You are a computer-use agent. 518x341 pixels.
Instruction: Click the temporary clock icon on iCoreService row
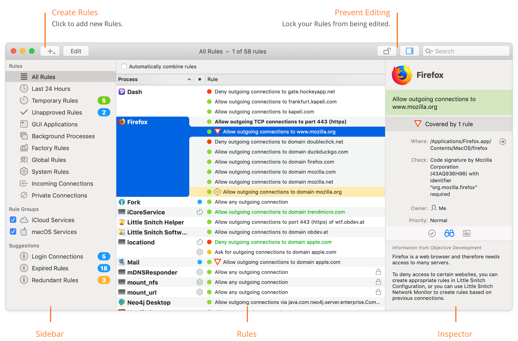pos(200,212)
